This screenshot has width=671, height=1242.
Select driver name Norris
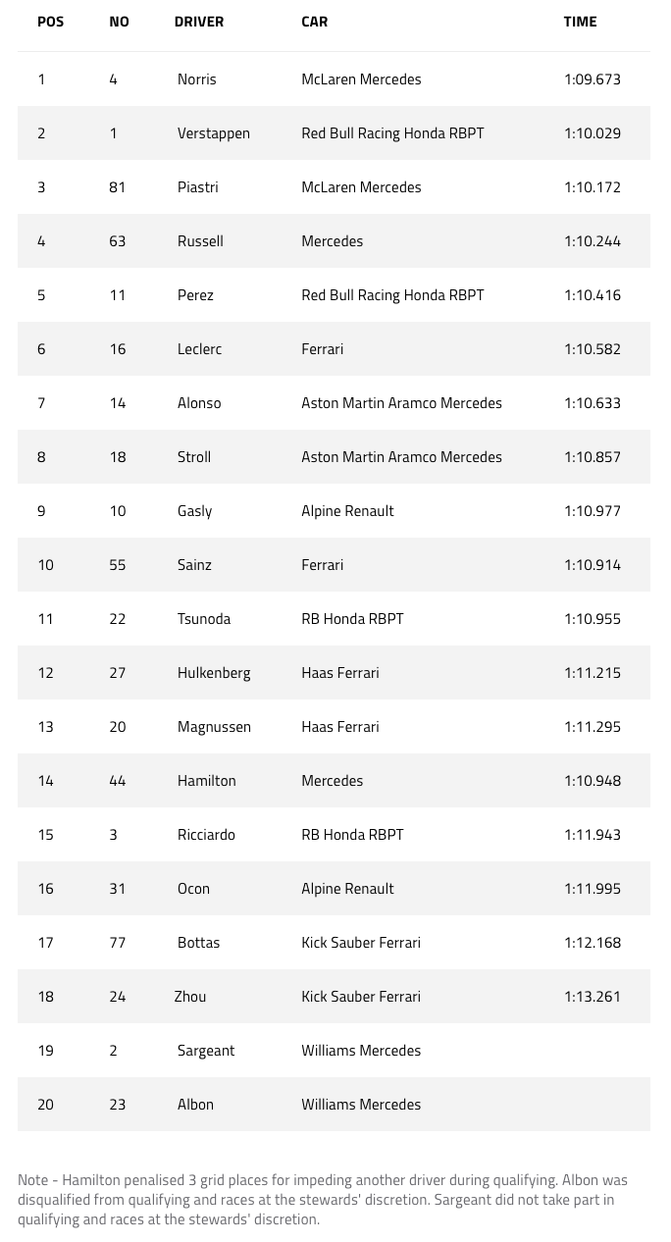(x=196, y=79)
